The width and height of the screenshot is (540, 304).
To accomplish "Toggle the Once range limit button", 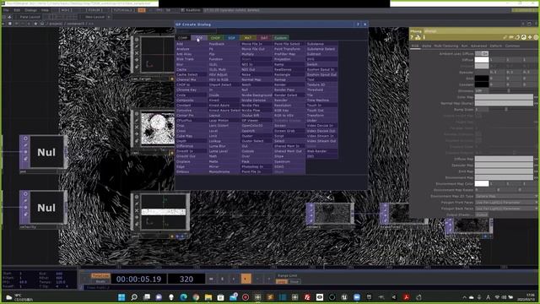I will (294, 281).
